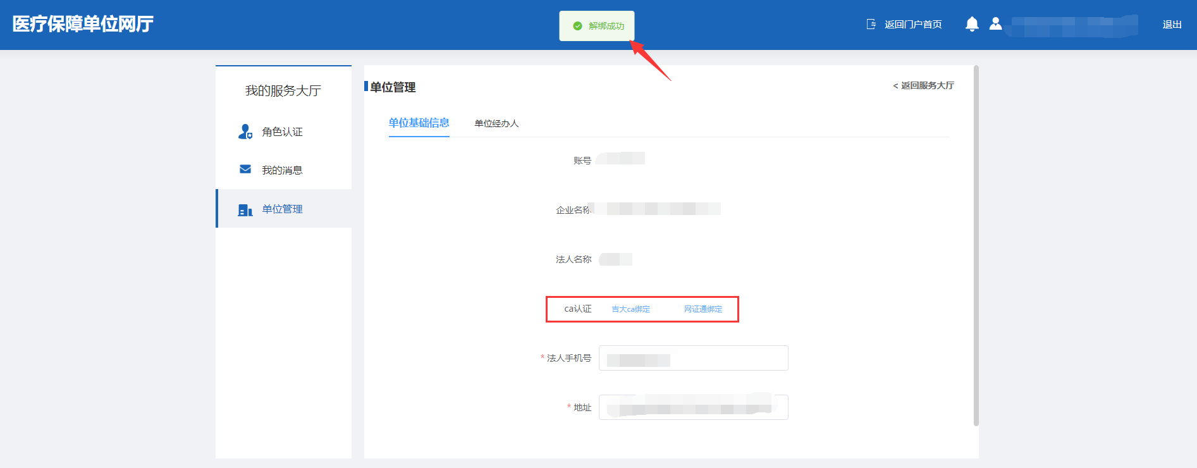Click the vertical scrollbar of the content panel

click(x=976, y=245)
